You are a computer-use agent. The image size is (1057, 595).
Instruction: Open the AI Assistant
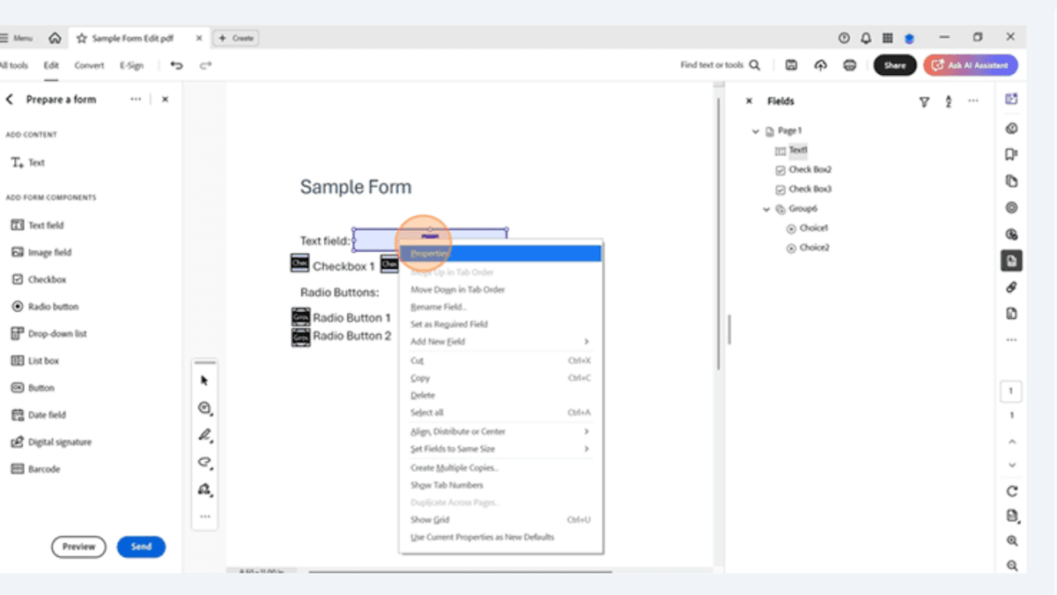click(x=970, y=64)
